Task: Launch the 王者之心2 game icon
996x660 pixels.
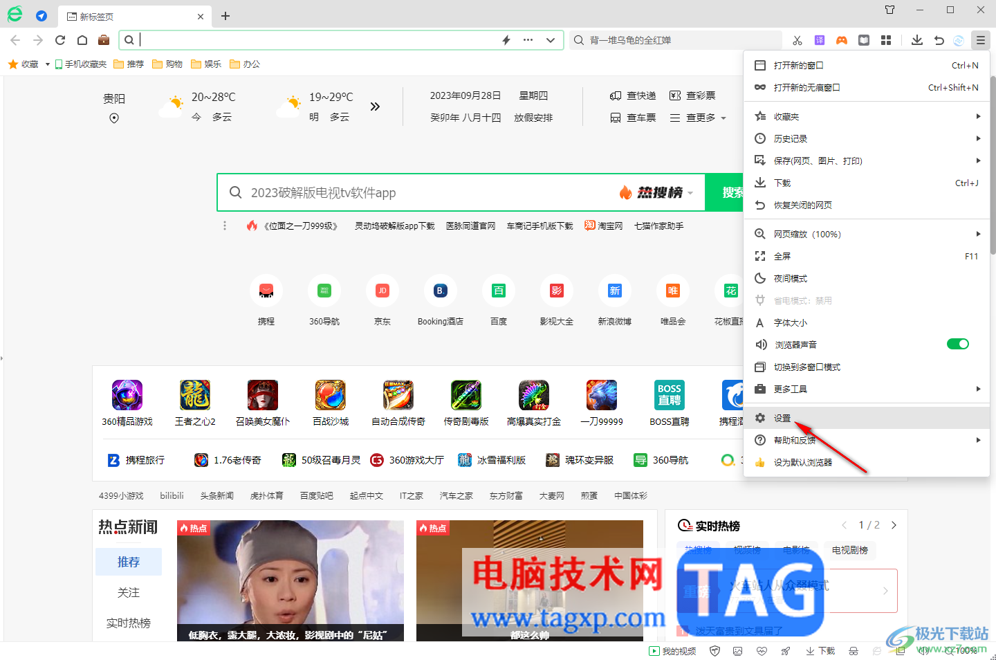Action: pos(195,395)
